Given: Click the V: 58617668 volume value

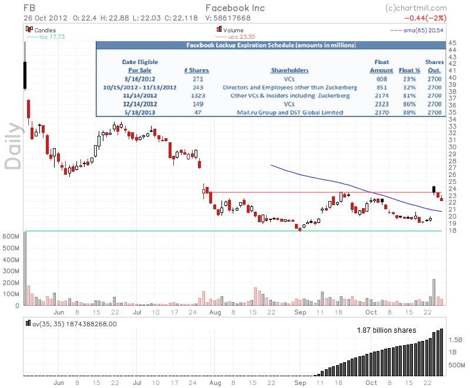Looking at the screenshot, I should [x=228, y=18].
